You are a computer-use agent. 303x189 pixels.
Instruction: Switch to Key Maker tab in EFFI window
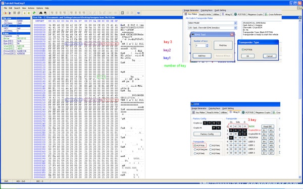[x=198, y=112]
